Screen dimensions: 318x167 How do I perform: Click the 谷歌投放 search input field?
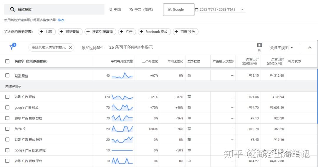pos(59,9)
